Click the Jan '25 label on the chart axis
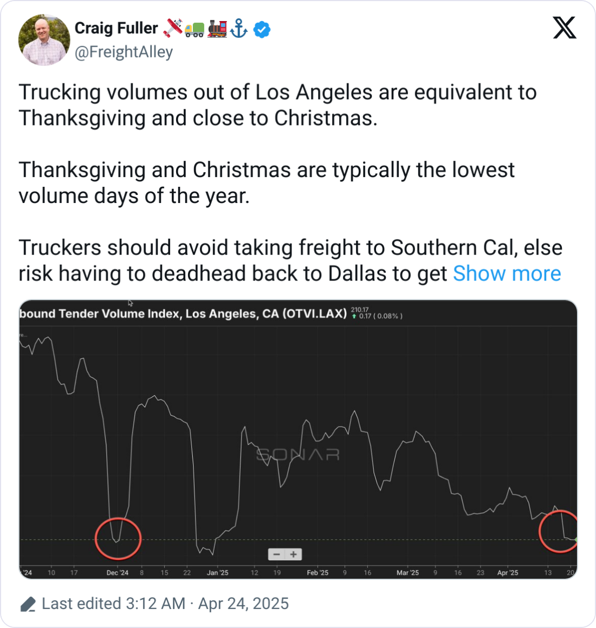The image size is (596, 628). [x=218, y=573]
